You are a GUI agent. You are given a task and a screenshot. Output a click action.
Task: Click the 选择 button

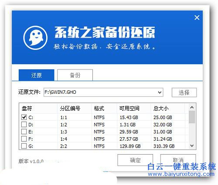(x=184, y=92)
